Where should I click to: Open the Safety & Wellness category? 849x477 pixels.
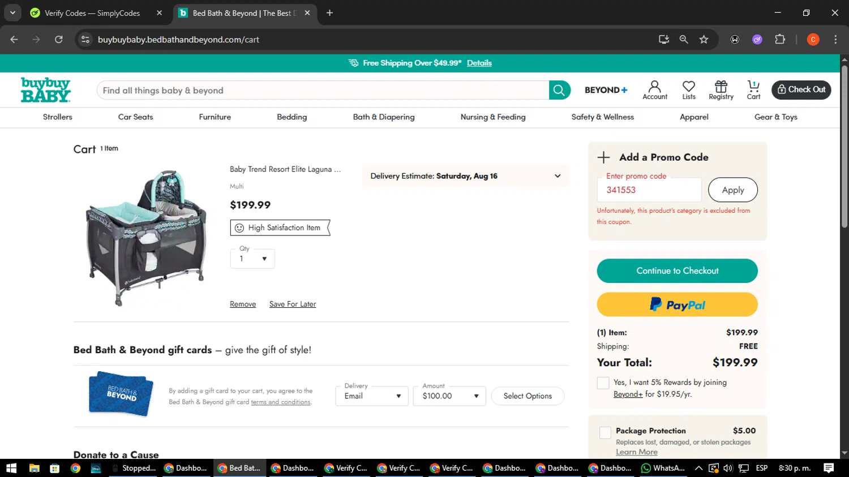click(603, 117)
